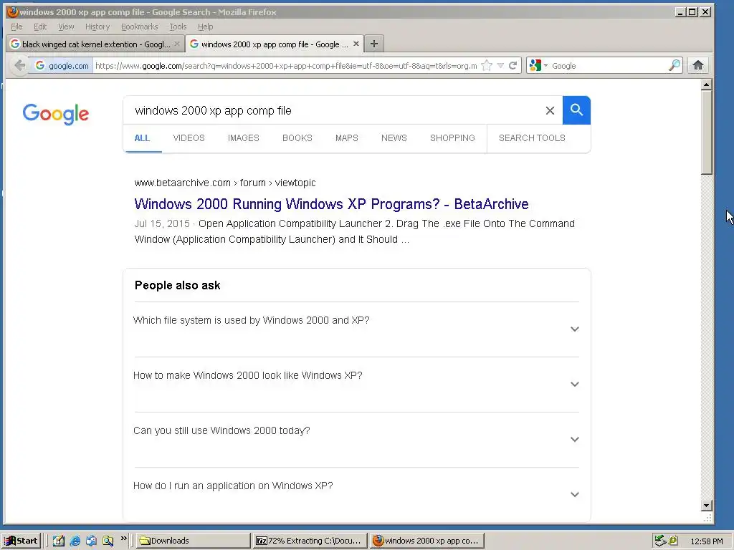Open the Bookmarks menu
734x550 pixels.
point(140,26)
